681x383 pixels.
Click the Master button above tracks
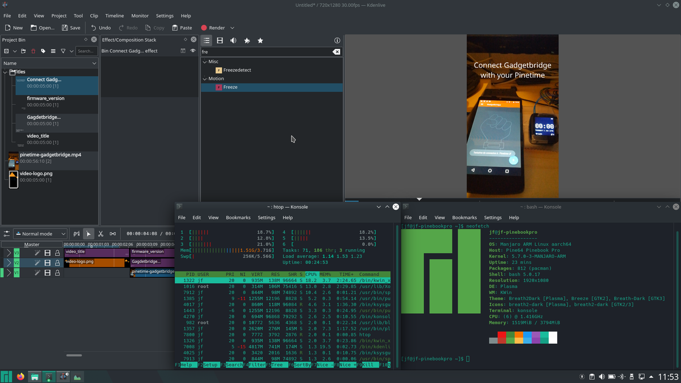point(32,245)
